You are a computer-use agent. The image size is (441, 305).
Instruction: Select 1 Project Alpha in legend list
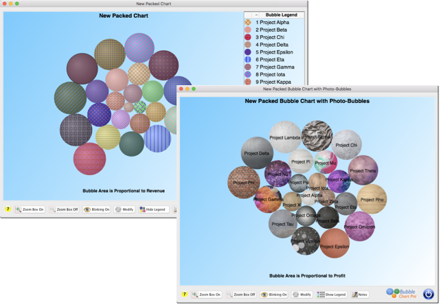pos(273,23)
